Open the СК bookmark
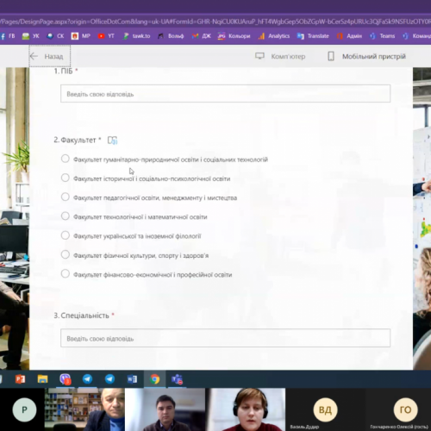The width and height of the screenshot is (431, 431). tap(55, 36)
